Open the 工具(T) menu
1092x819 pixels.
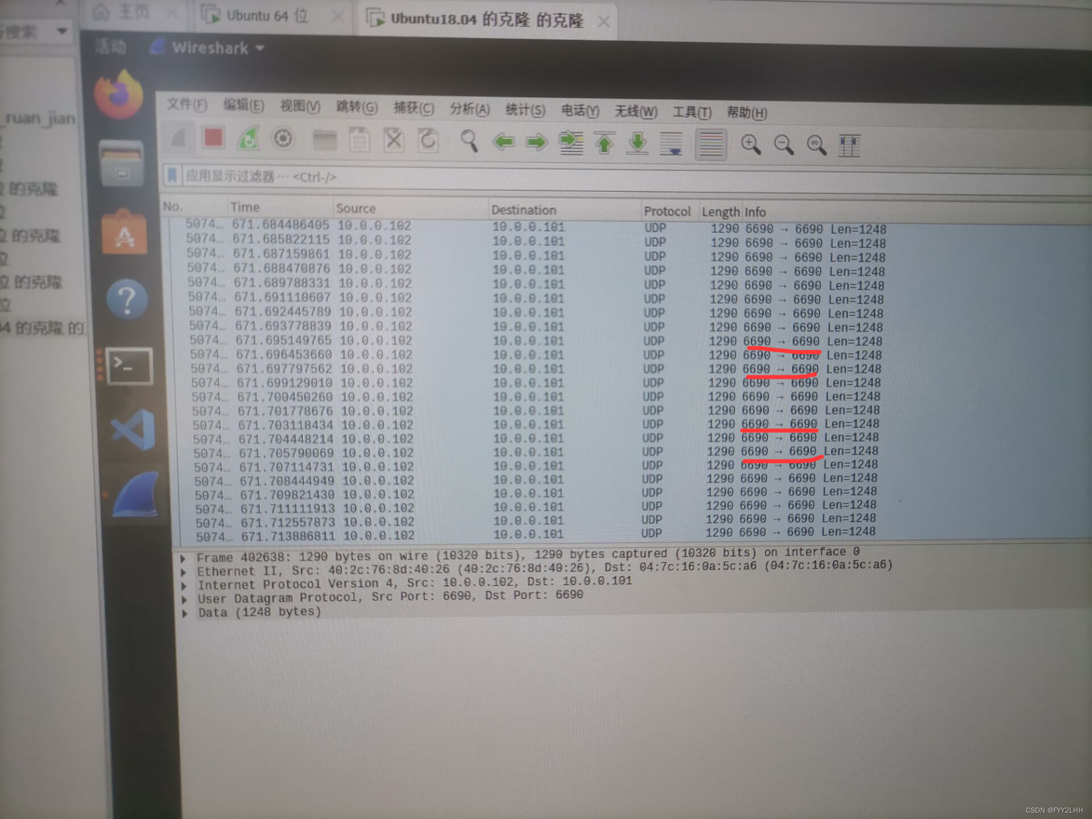click(692, 113)
